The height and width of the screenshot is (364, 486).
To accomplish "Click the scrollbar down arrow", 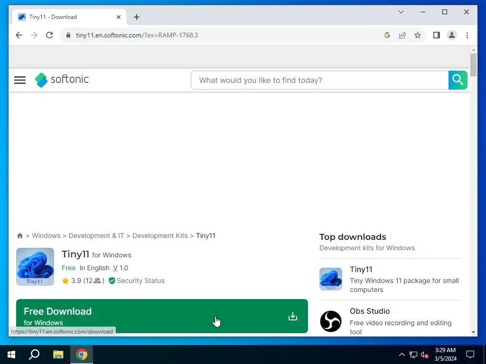I will (473, 332).
